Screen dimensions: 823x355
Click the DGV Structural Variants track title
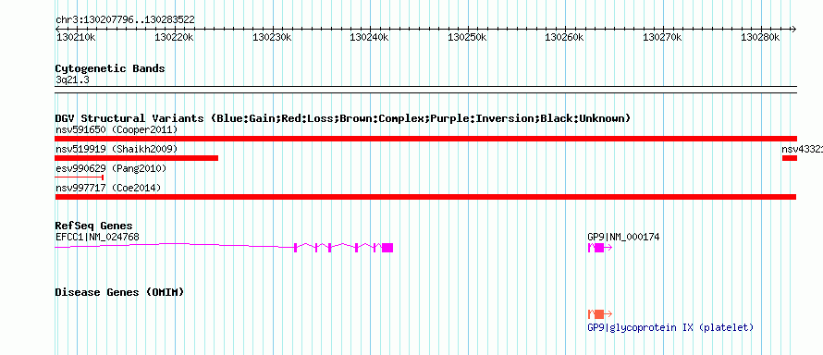click(x=342, y=118)
